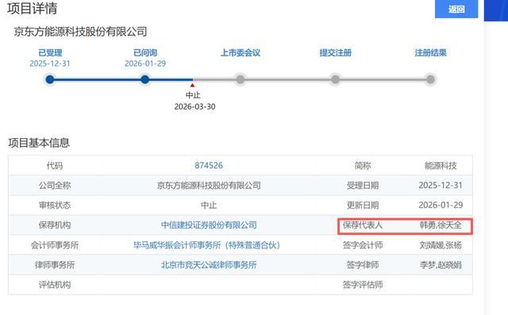508x315 pixels.
Task: Click the red 中止 triangle marker
Action: [x=192, y=86]
